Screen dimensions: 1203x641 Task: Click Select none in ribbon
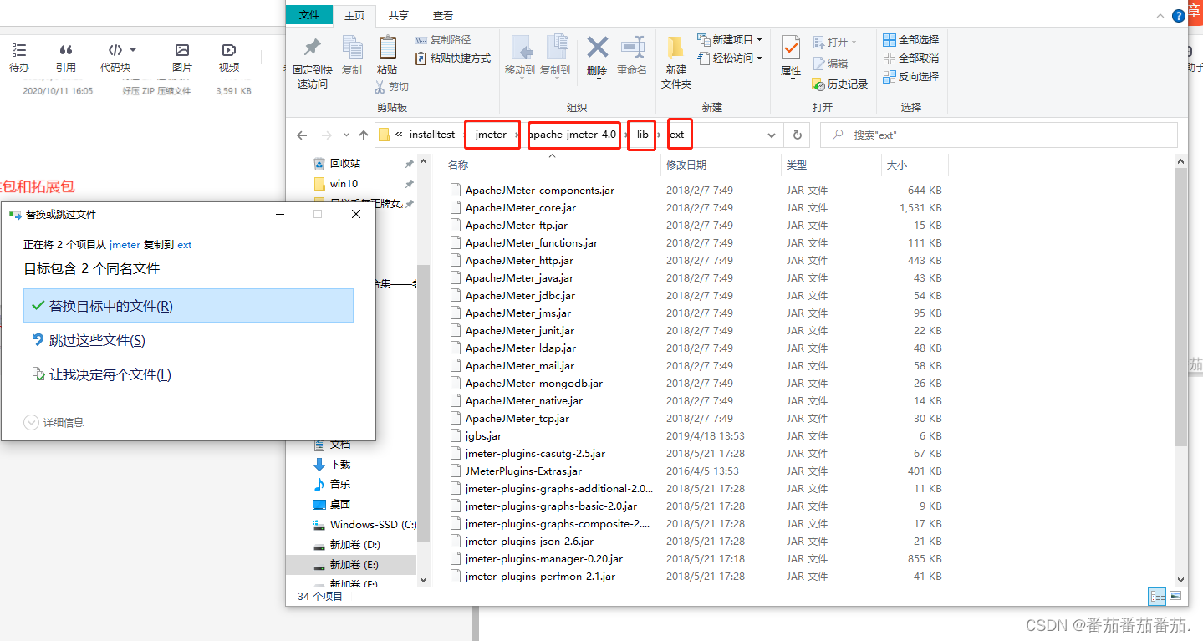pyautogui.click(x=911, y=59)
